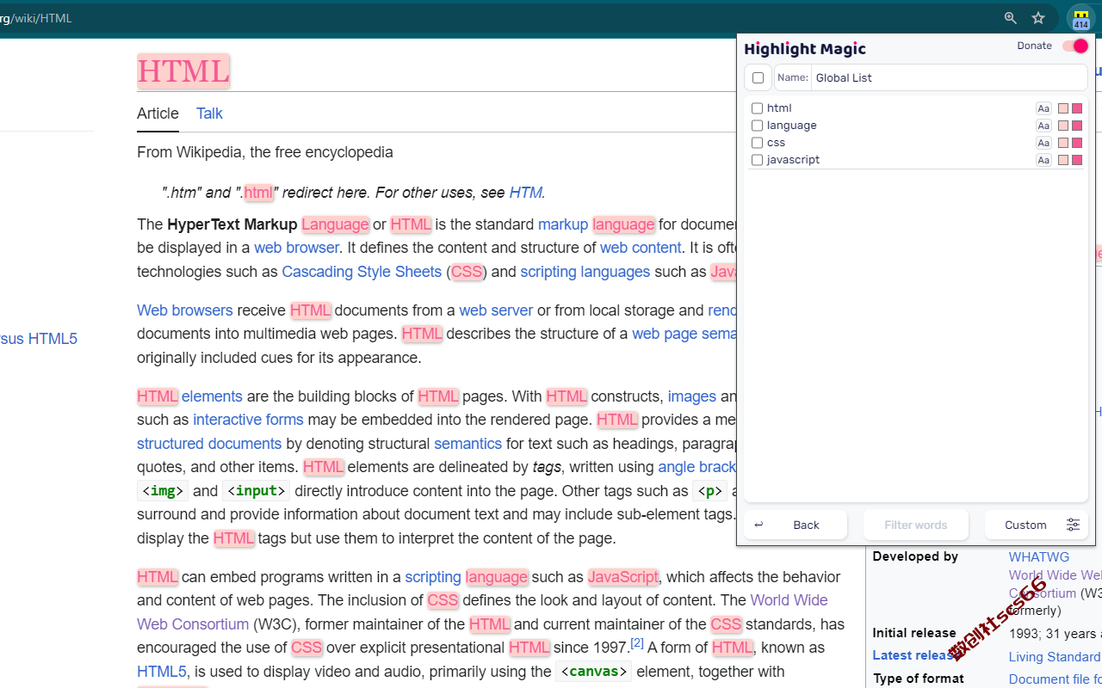The height and width of the screenshot is (688, 1102).
Task: Check the select-all checkbox beside Name field
Action: click(758, 77)
